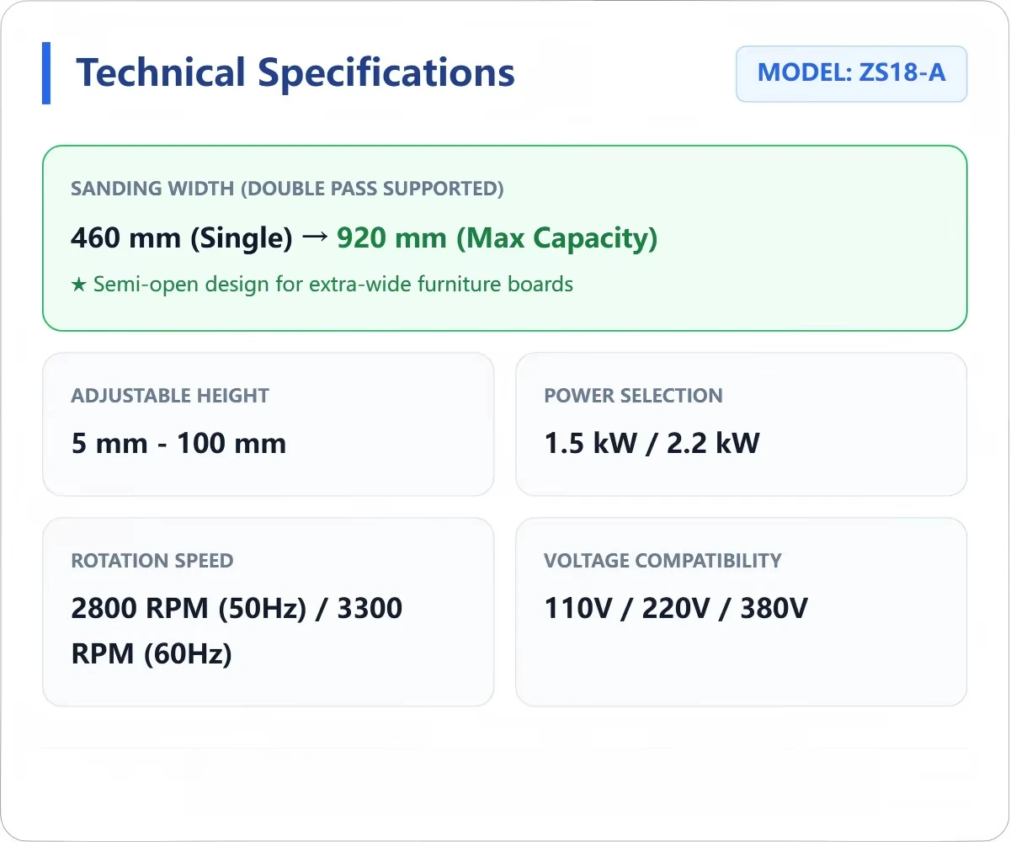Click the Rotation Speed label
1011x842 pixels.
pos(152,561)
